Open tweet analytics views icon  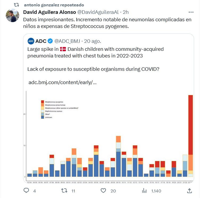point(144,191)
